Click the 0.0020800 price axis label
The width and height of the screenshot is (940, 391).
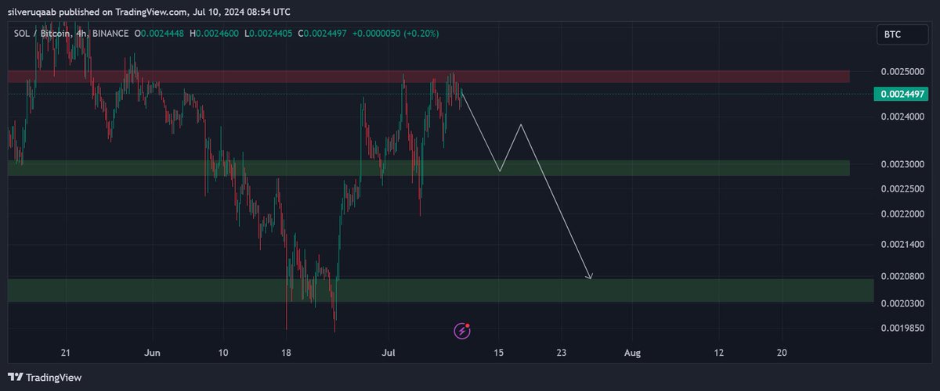pos(902,276)
